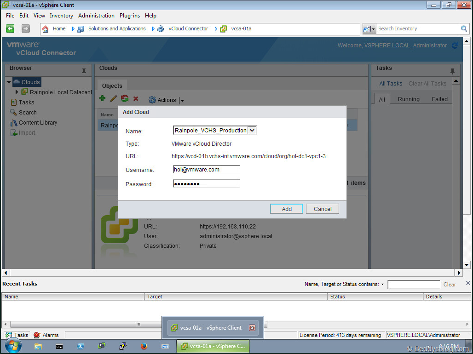Image resolution: width=473 pixels, height=354 pixels.
Task: Click the Username input field
Action: [x=206, y=170]
